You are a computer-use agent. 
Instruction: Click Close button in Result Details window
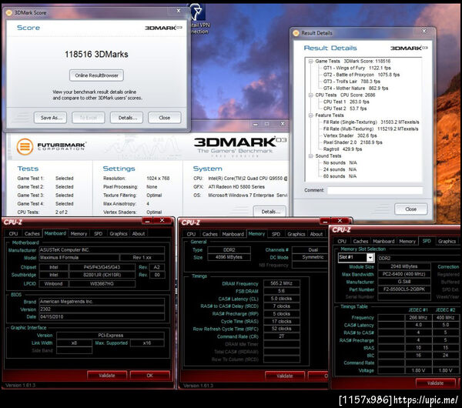point(410,209)
